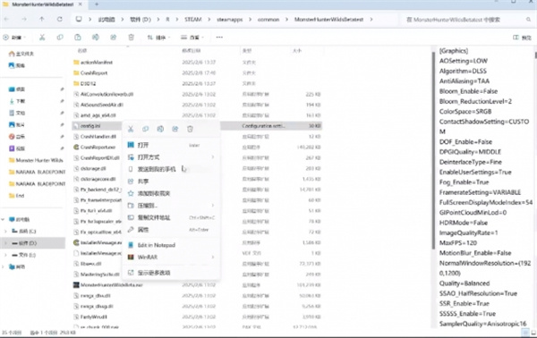537x338 pixels.
Task: Choose Copy as path in the context menu
Action: coord(171,217)
